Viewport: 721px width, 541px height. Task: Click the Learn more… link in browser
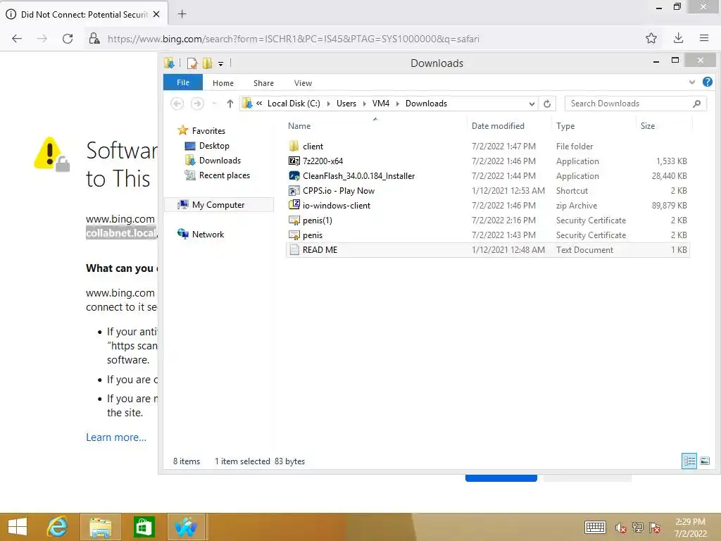pyautogui.click(x=116, y=437)
